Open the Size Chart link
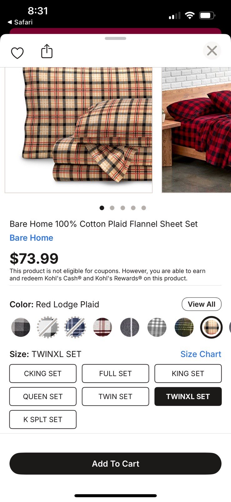Image resolution: width=231 pixels, height=502 pixels. [201, 354]
